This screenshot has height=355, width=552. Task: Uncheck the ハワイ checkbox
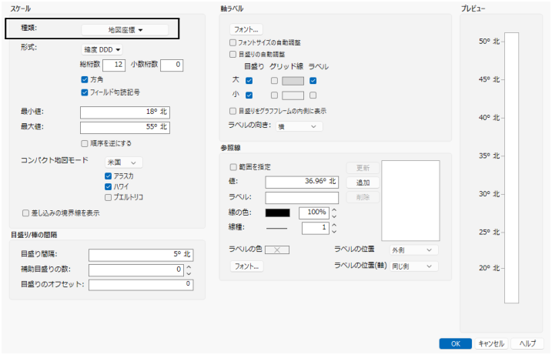(108, 186)
